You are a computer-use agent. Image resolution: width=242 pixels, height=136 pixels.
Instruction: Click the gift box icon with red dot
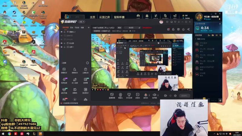(168, 29)
